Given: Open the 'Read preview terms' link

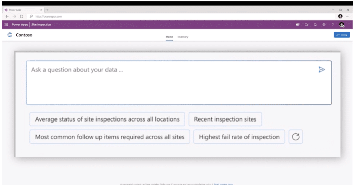Looking at the screenshot, I should coord(223,184).
